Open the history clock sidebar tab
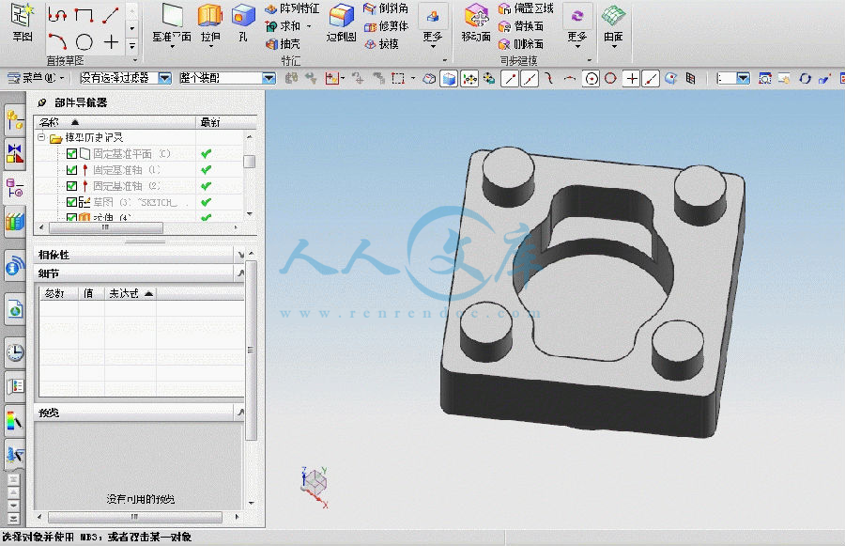This screenshot has width=845, height=546. click(15, 352)
